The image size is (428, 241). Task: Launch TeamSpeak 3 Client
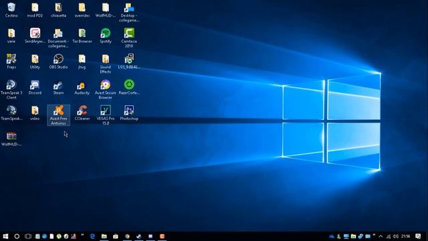(x=11, y=90)
